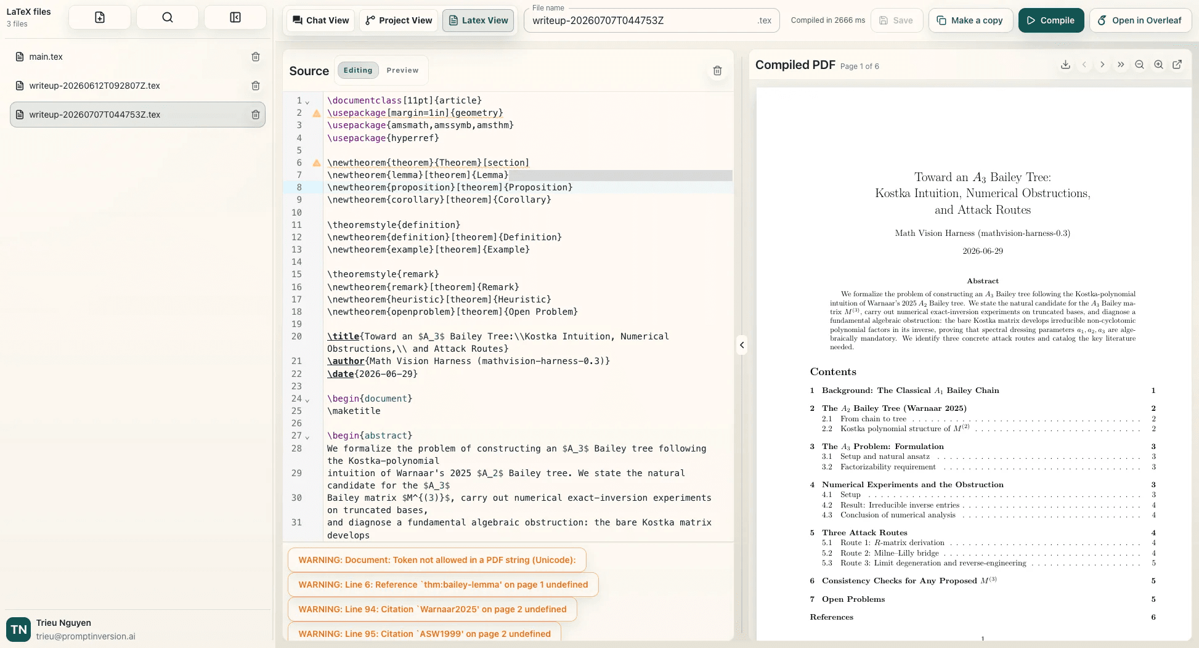Click the Warnaar2025 citation warning
The width and height of the screenshot is (1199, 648).
(432, 609)
